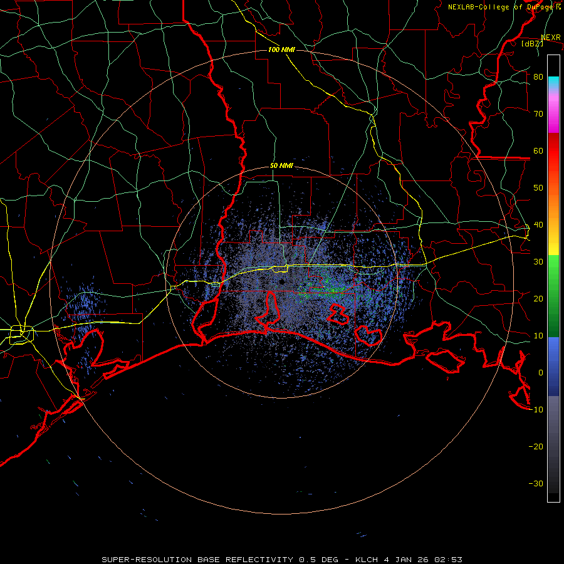Click the 10 dBZ scale value
This screenshot has width=564, height=564.
point(538,336)
